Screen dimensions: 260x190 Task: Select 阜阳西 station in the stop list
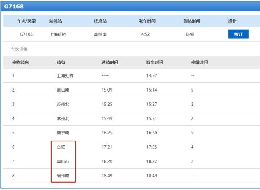63,161
